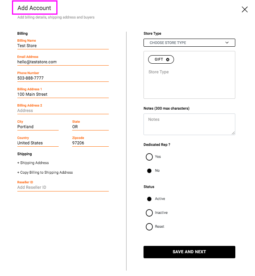Viewport: 255px width, 276px height.
Task: Add a new Shipping Address
Action: [x=33, y=163]
